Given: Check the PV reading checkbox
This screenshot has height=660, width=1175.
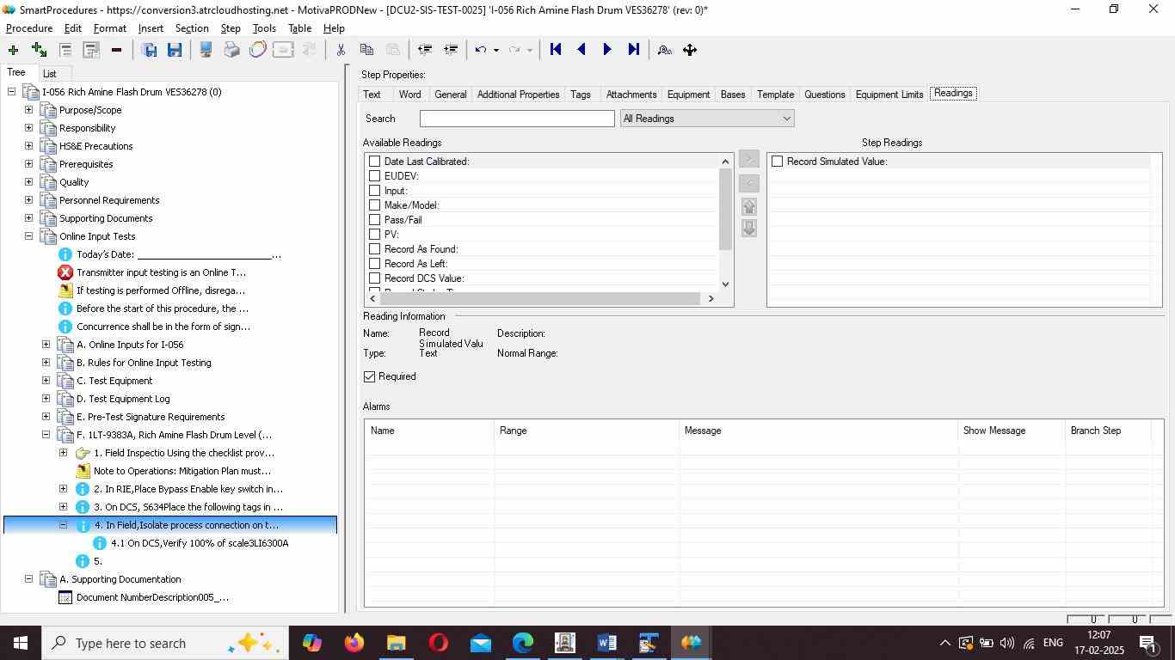Looking at the screenshot, I should point(374,235).
